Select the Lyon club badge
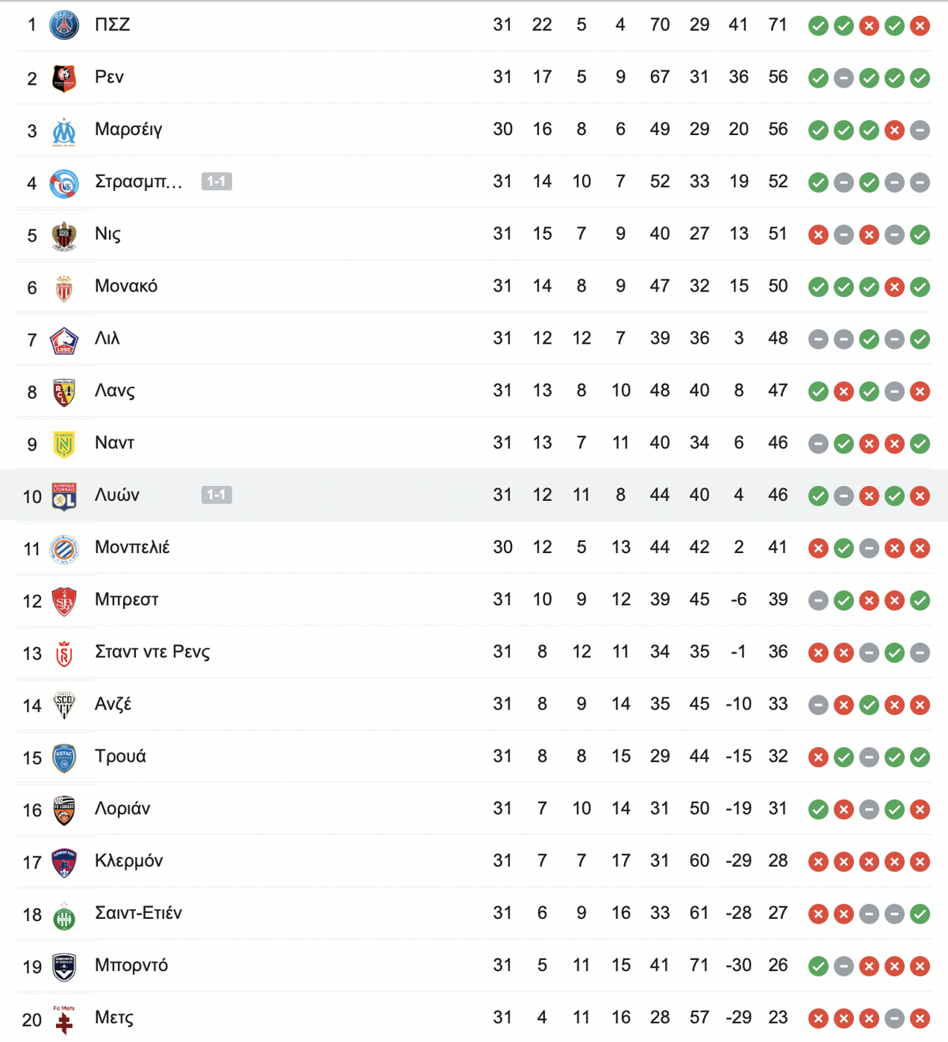 64,496
